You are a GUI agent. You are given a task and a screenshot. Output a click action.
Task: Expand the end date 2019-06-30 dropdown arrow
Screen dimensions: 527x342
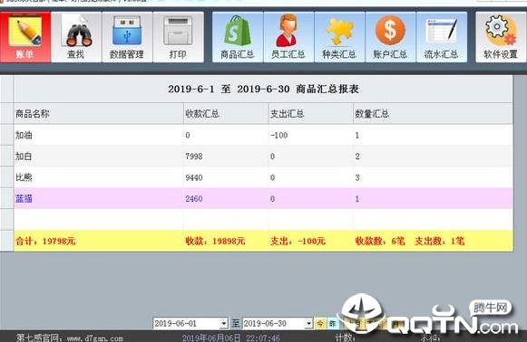coord(308,324)
